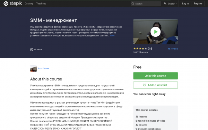Click You can learn right away text
208x130 pixels.
pyautogui.click(x=149, y=94)
